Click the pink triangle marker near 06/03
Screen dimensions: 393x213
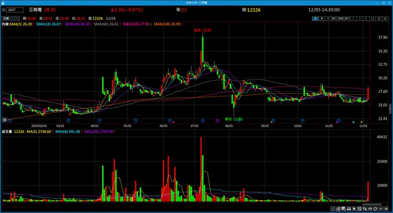coord(173,122)
